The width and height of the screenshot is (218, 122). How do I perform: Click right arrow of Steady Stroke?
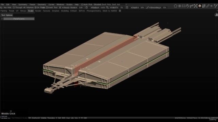point(77,7)
